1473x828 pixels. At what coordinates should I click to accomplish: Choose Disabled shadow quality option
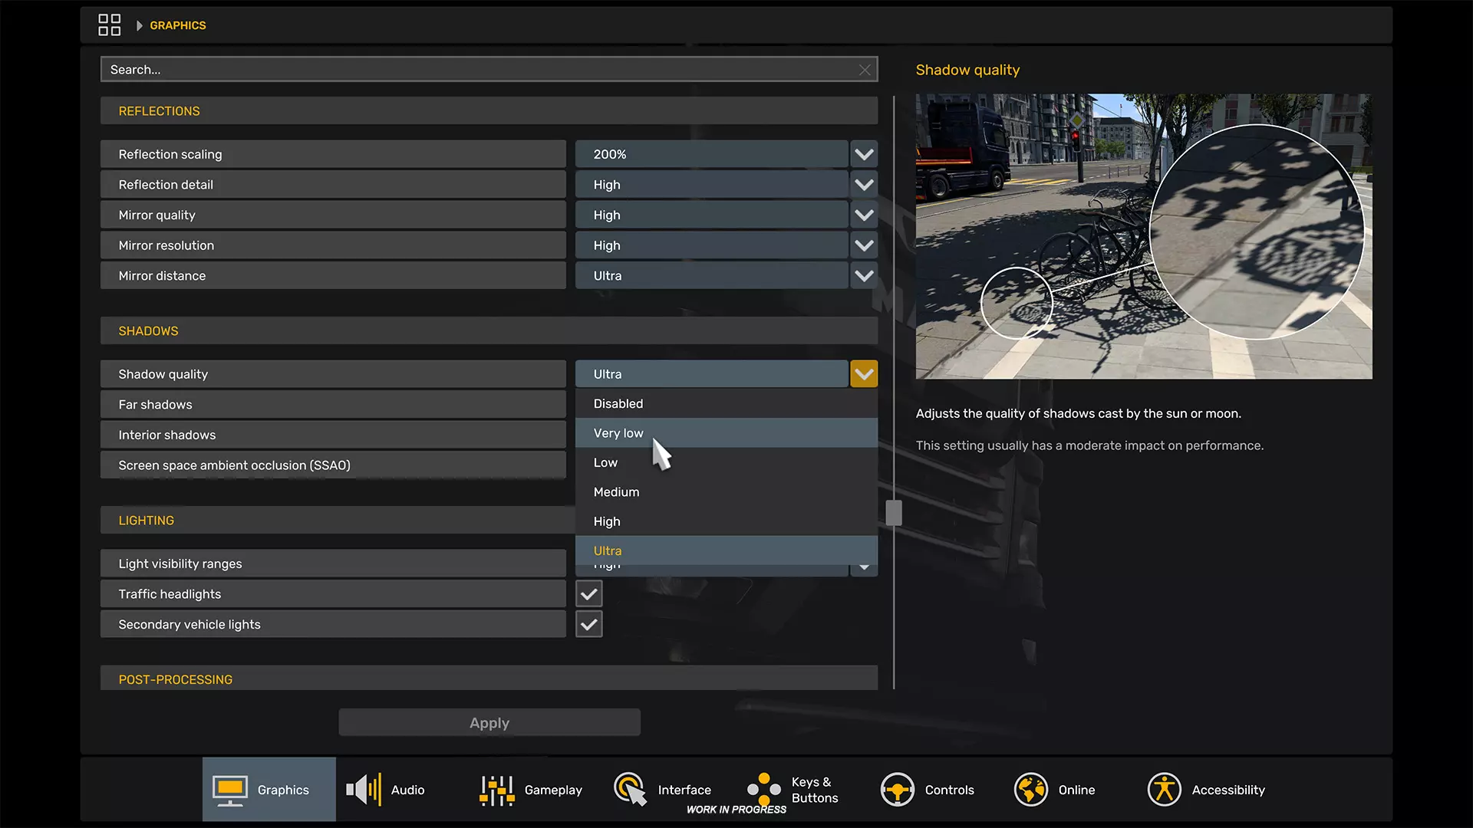[618, 404]
